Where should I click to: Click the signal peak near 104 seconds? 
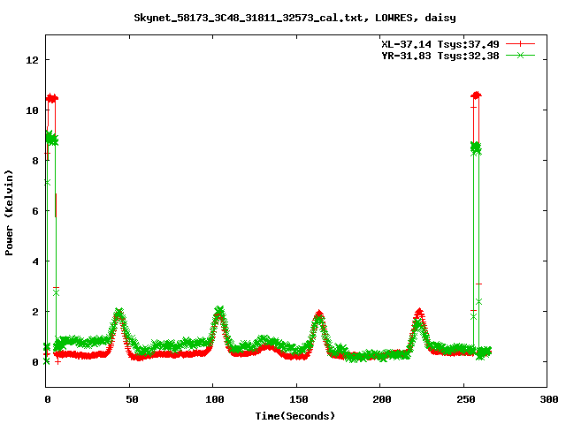click(x=219, y=311)
